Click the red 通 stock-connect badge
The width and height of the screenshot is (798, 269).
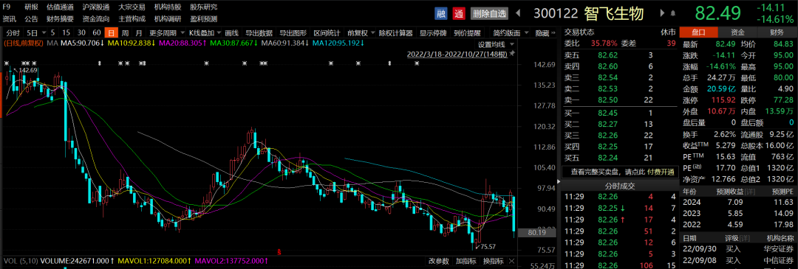tap(459, 13)
